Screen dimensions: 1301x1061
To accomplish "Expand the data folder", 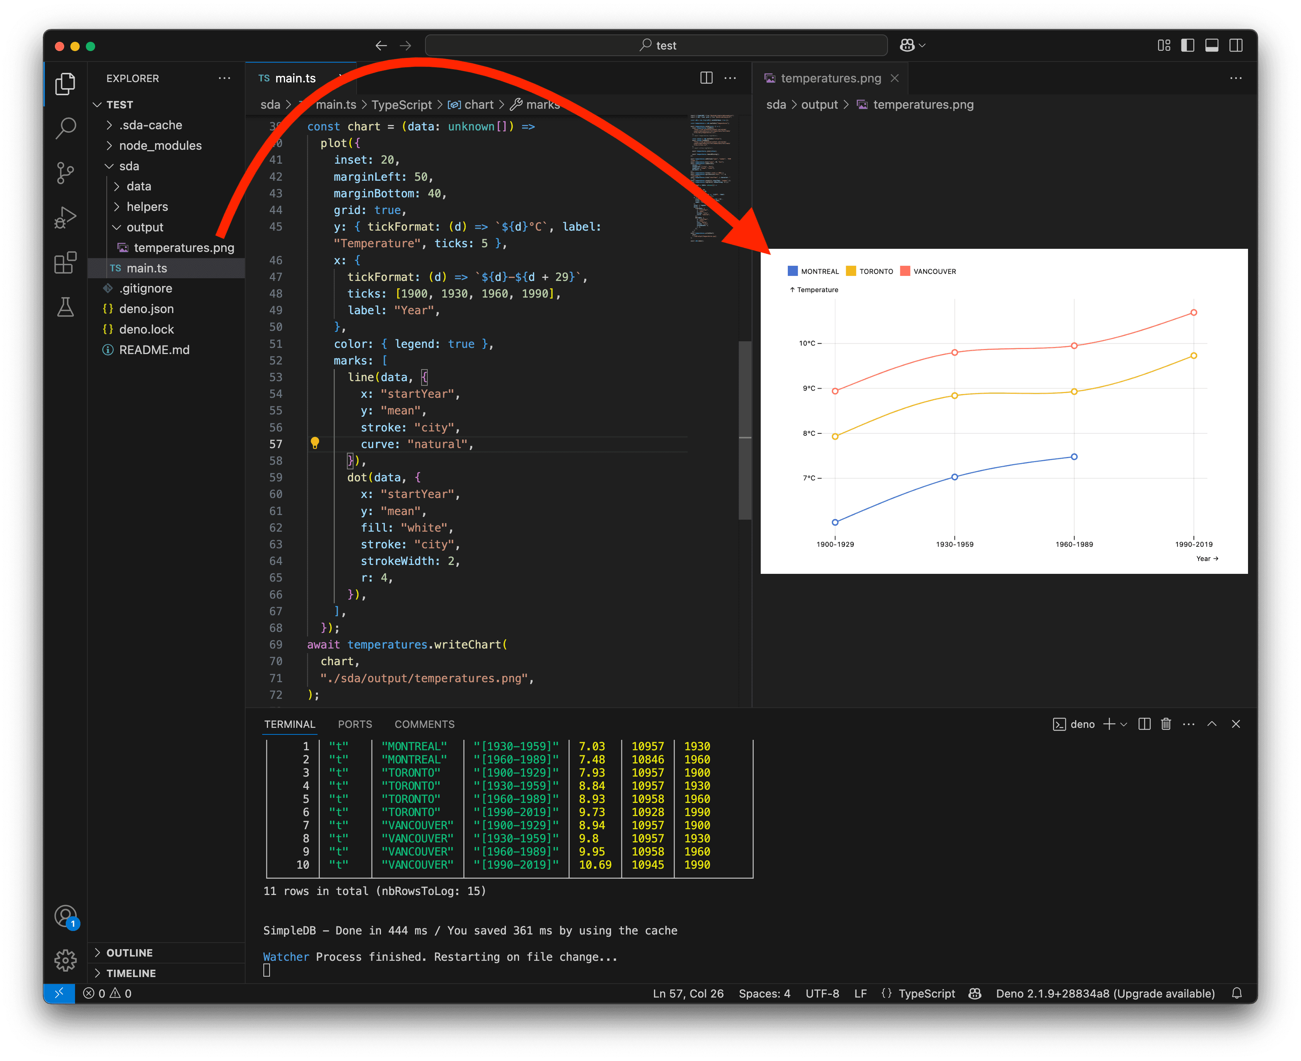I will 117,186.
